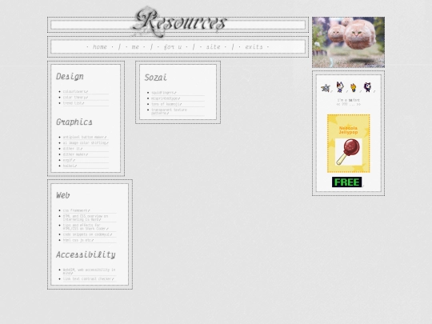Image resolution: width=432 pixels, height=324 pixels.
Task: Click the Web section heading
Action: click(x=63, y=195)
